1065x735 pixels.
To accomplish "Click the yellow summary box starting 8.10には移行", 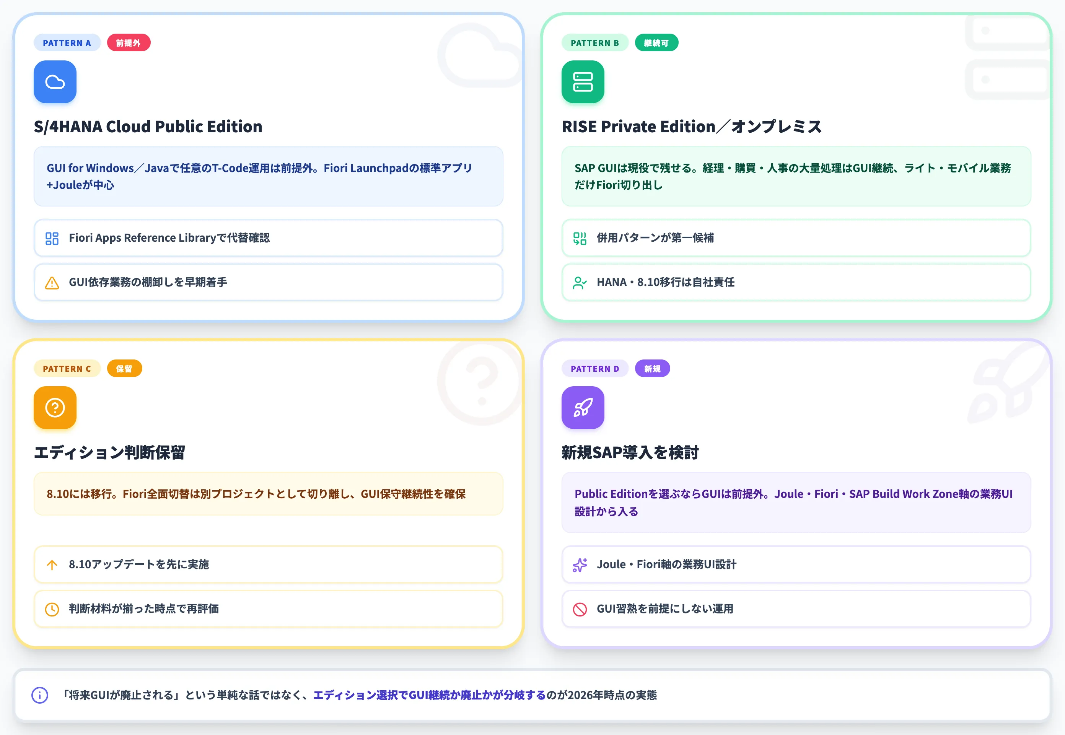I will (269, 494).
